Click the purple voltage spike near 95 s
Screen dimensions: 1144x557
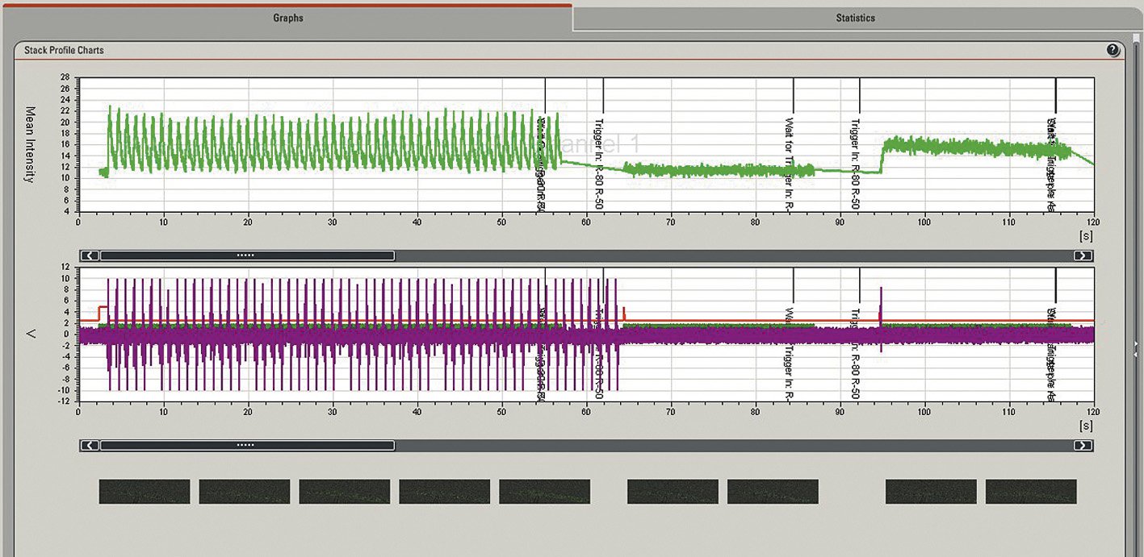point(881,302)
